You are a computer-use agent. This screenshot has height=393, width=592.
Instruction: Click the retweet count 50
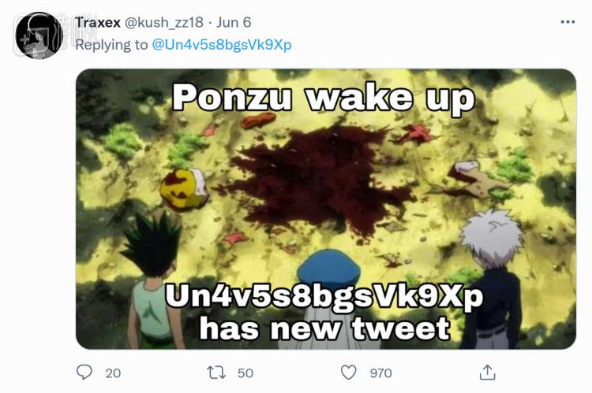(245, 373)
